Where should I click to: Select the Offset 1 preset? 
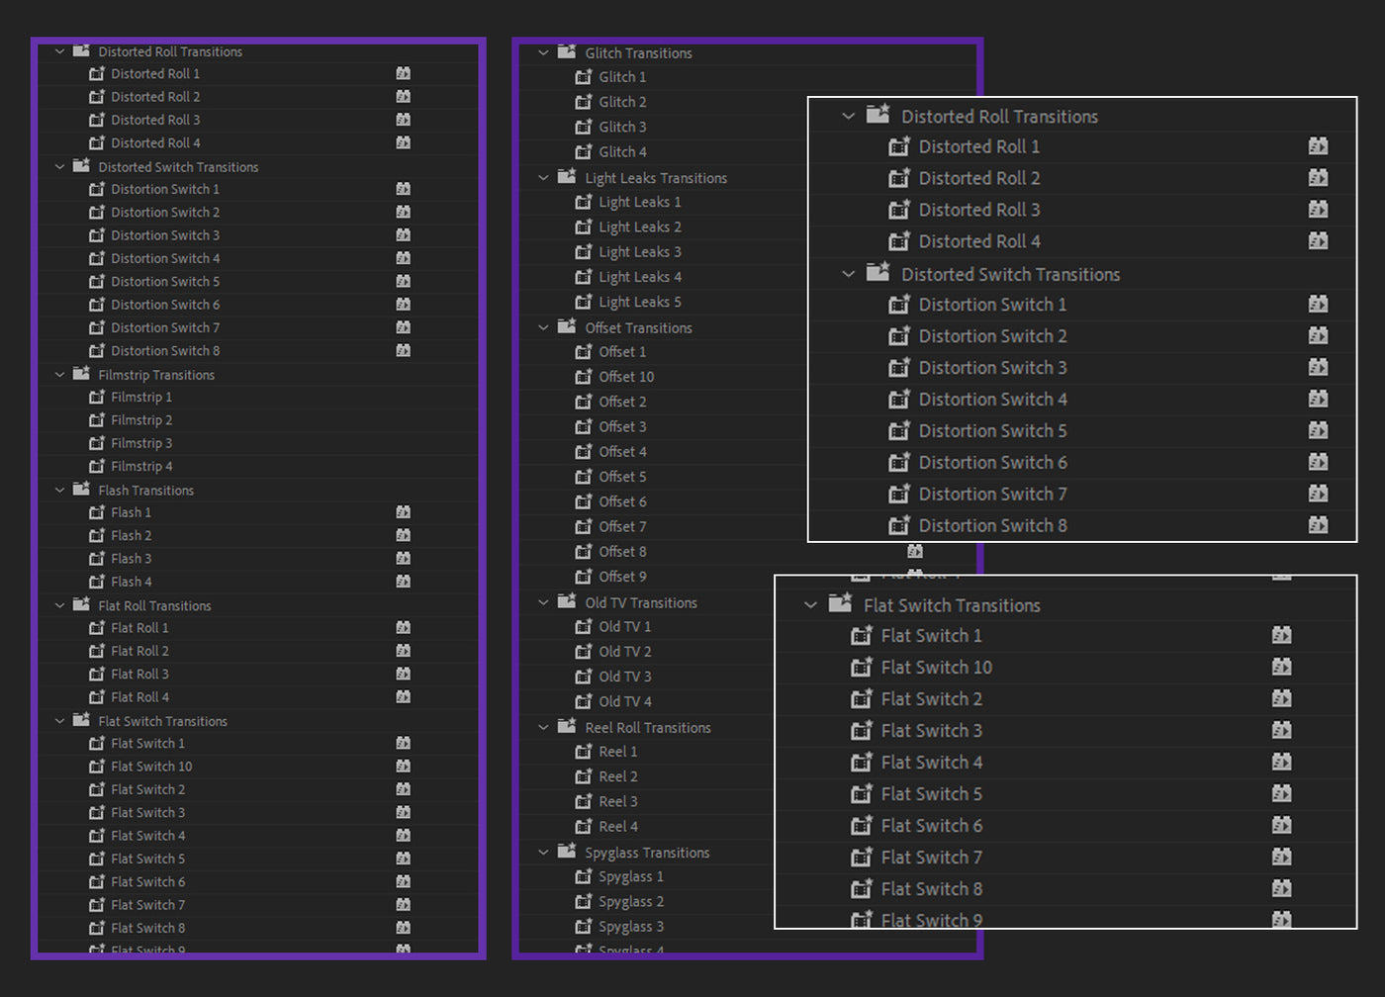[622, 351]
